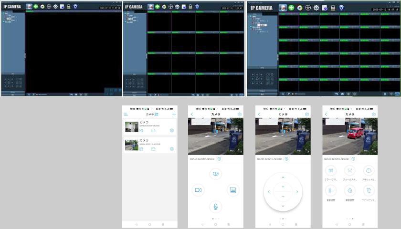The width and height of the screenshot is (401, 229).
Task: Open the log file icon in the 36-view IP Camera window
Action: [325, 8]
